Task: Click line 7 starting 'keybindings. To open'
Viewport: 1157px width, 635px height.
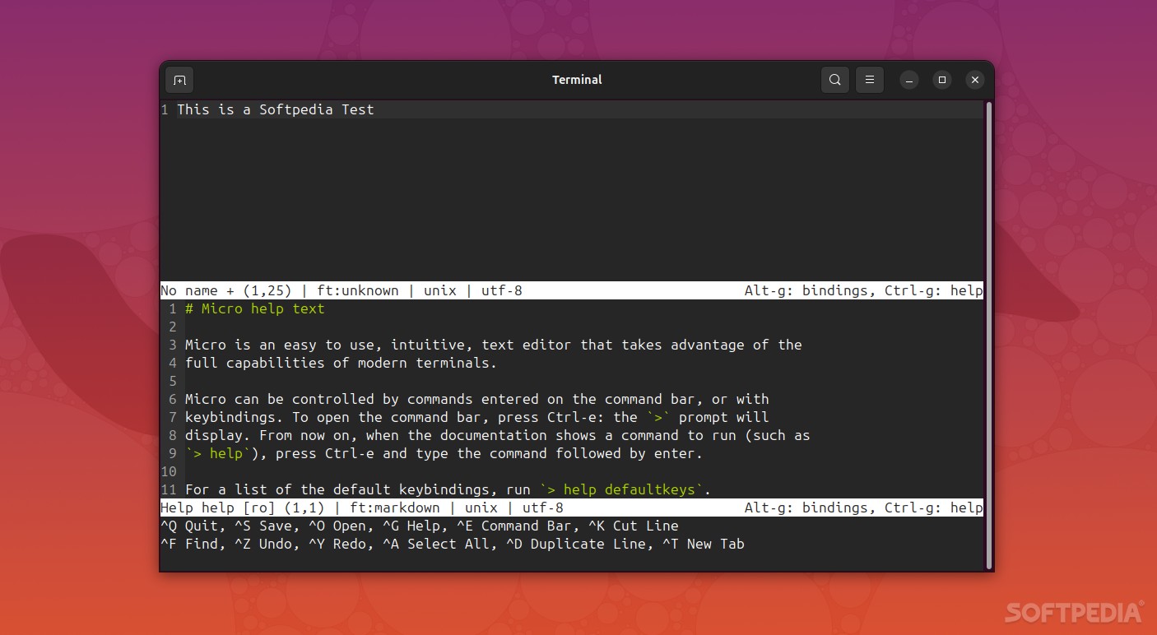Action: click(477, 417)
